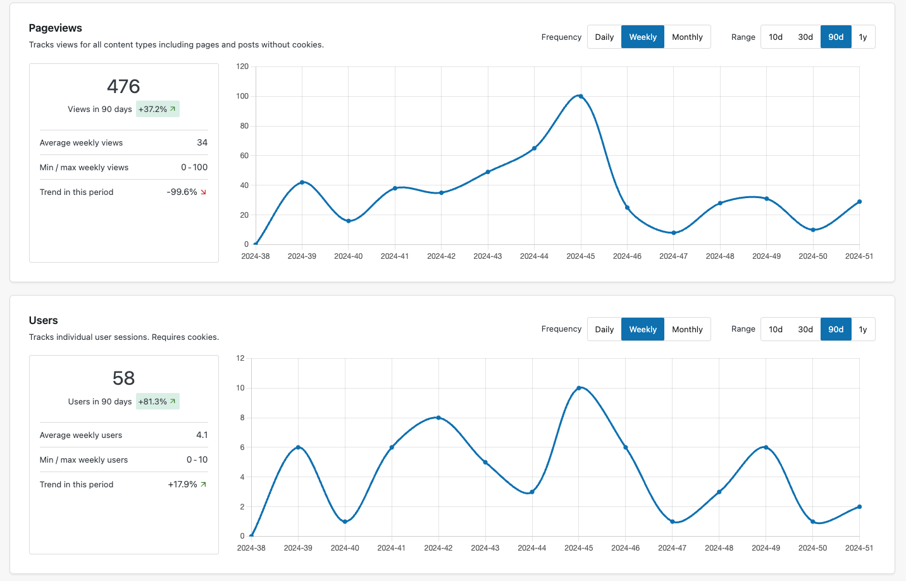Set Users frequency to Daily

click(604, 330)
